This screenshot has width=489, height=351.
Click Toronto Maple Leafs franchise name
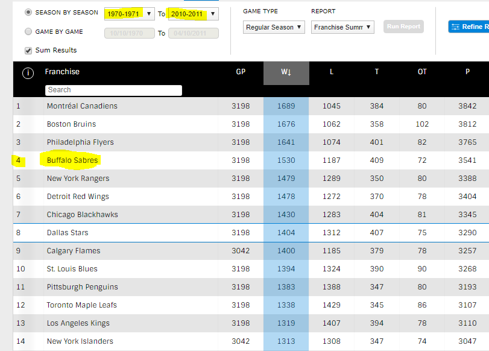point(82,305)
